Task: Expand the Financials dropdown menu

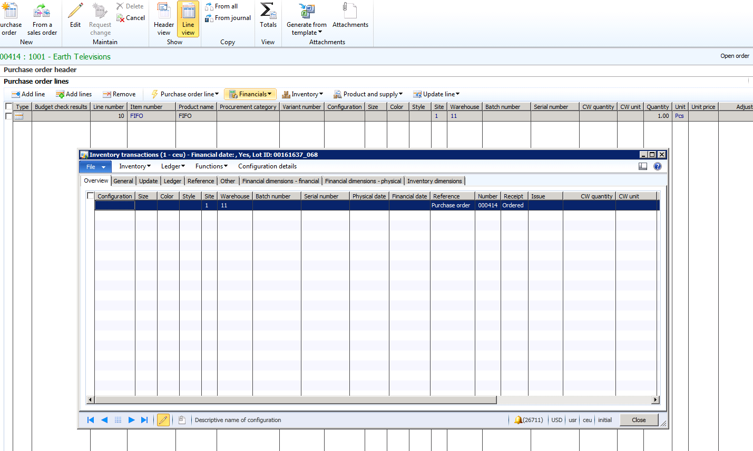Action: 250,94
